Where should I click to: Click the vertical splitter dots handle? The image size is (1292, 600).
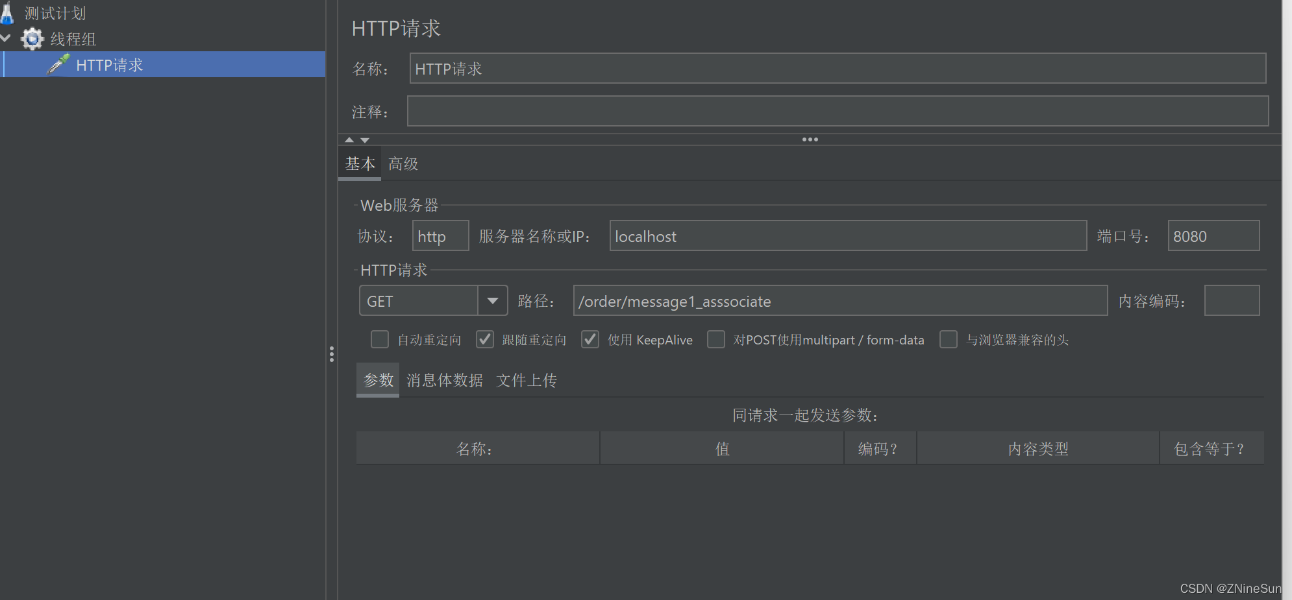tap(332, 354)
